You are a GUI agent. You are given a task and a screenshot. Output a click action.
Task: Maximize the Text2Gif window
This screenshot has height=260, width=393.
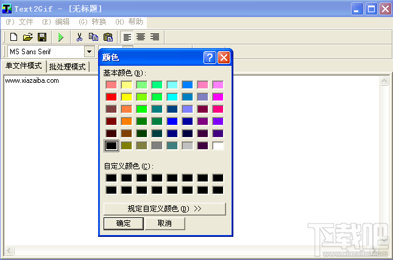[371, 9]
